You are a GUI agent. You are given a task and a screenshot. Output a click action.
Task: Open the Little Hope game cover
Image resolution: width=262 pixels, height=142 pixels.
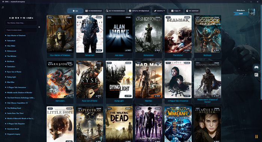[x=60, y=124]
